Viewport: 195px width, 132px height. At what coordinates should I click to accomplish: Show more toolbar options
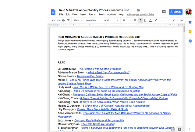click(162, 20)
